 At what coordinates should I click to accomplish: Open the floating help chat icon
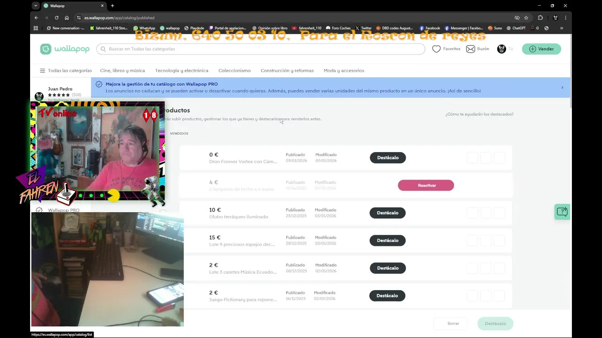562,212
